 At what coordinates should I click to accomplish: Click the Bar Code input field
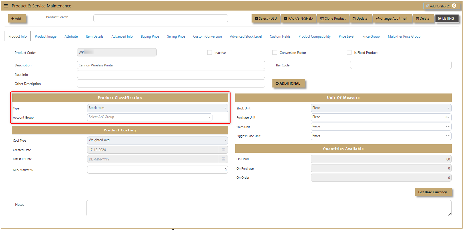(401, 65)
